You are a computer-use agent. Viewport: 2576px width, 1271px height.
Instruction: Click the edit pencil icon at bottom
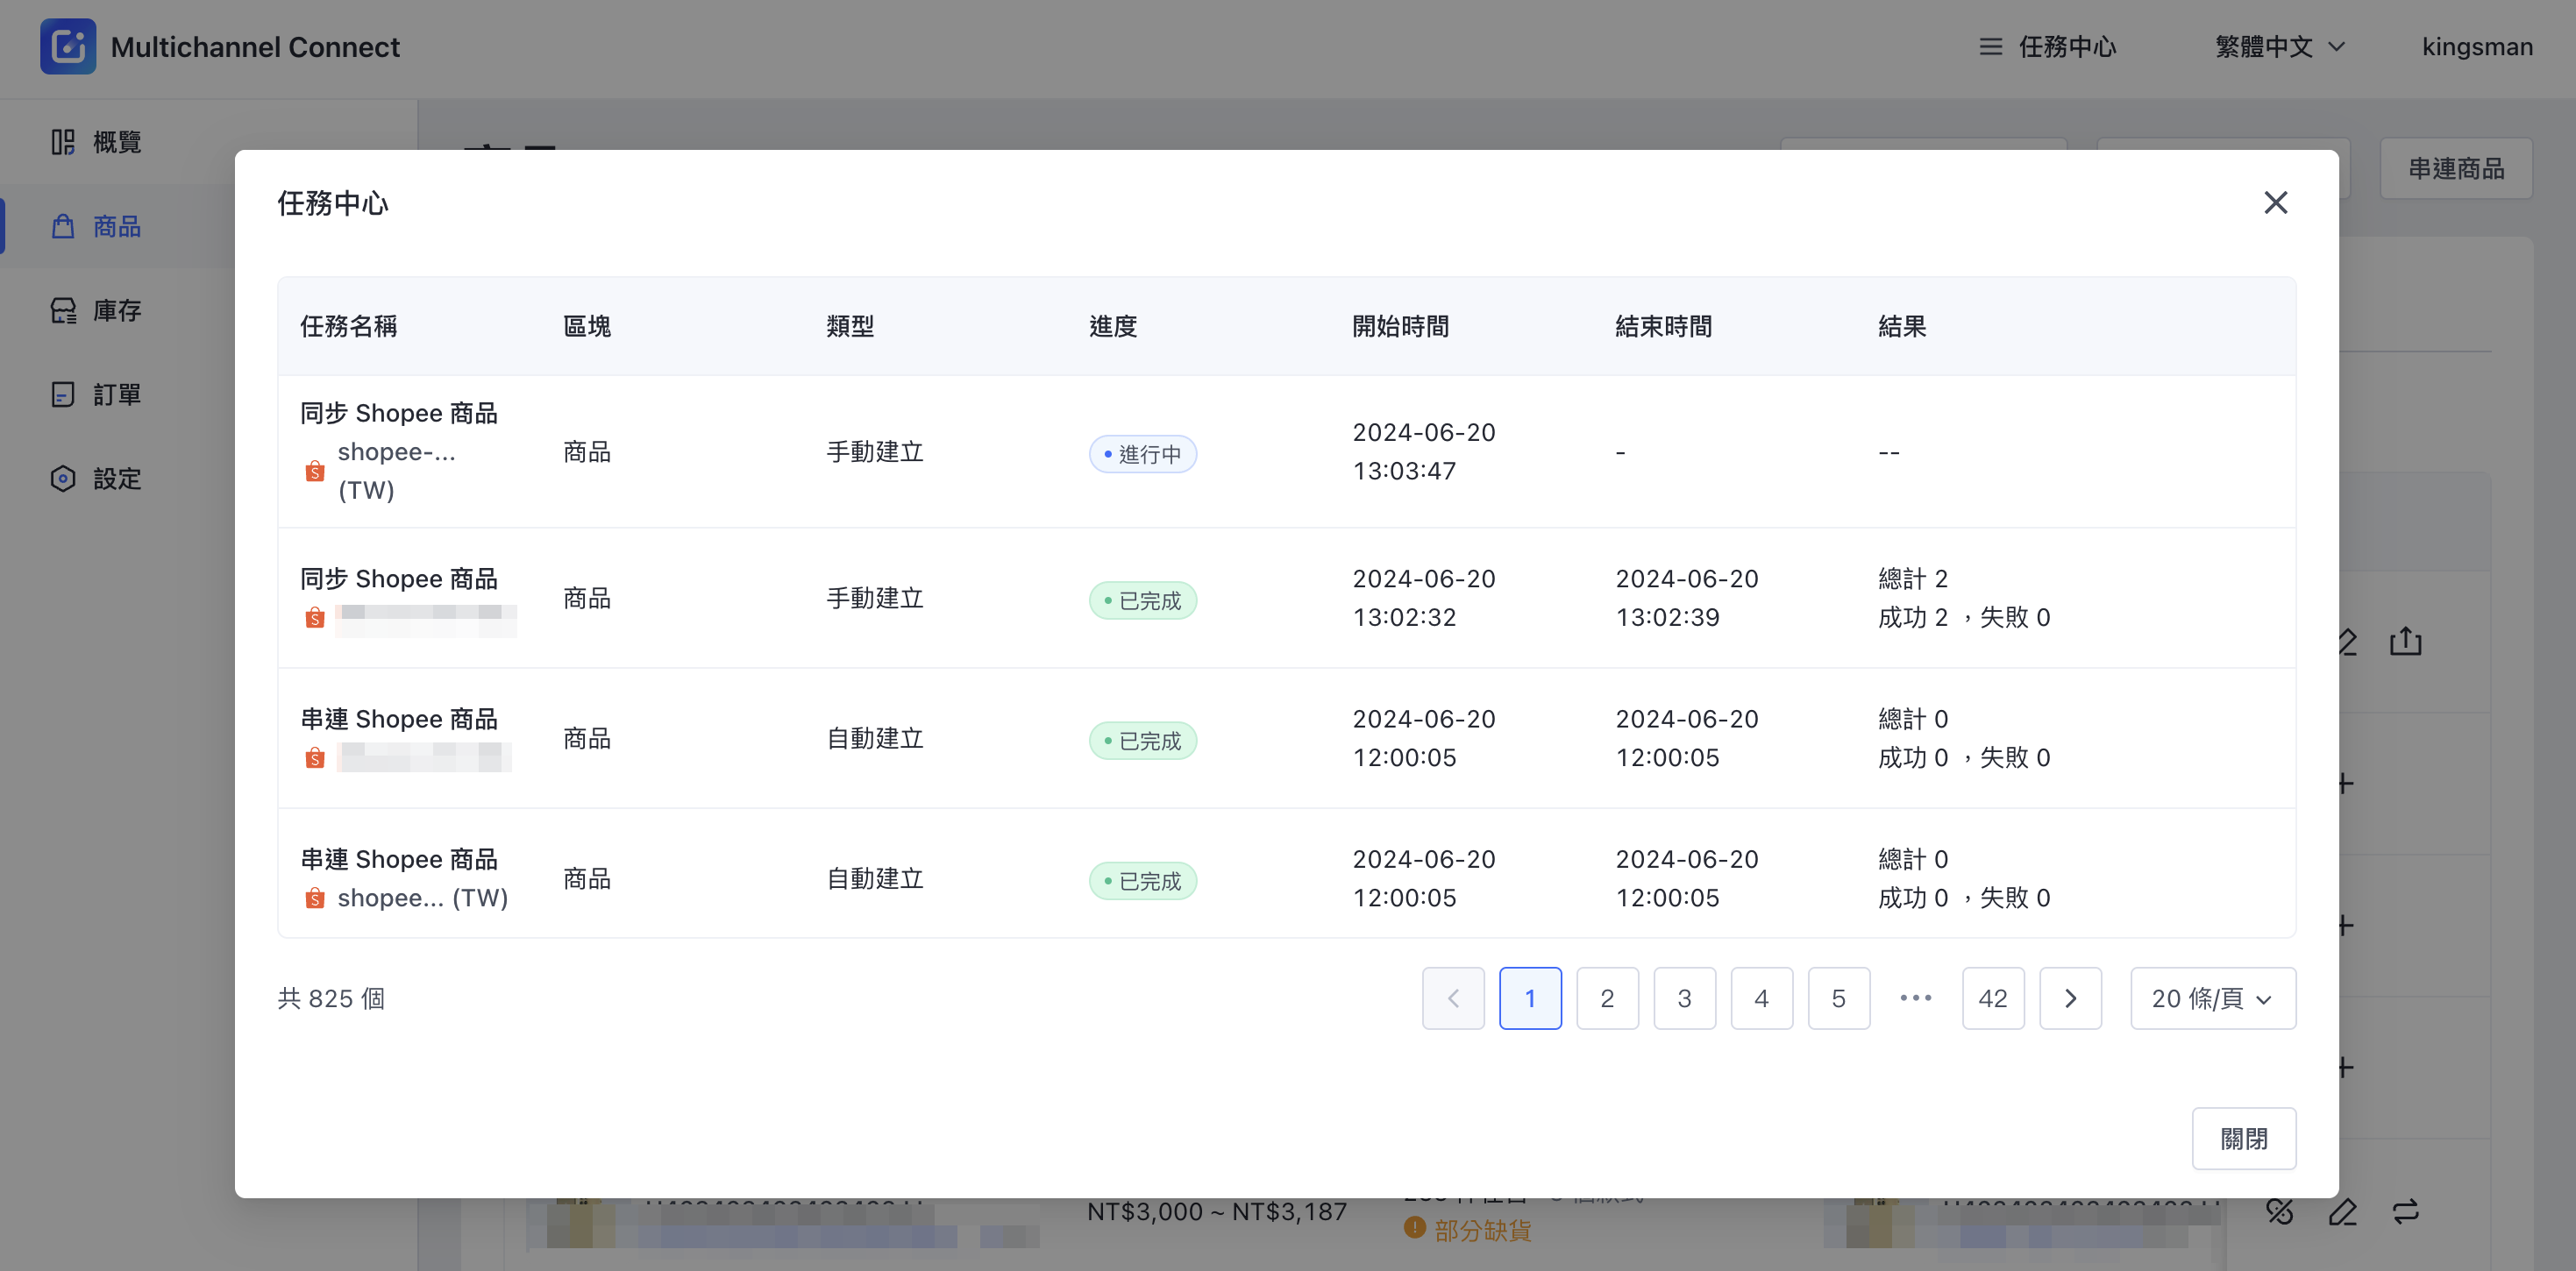click(2342, 1211)
